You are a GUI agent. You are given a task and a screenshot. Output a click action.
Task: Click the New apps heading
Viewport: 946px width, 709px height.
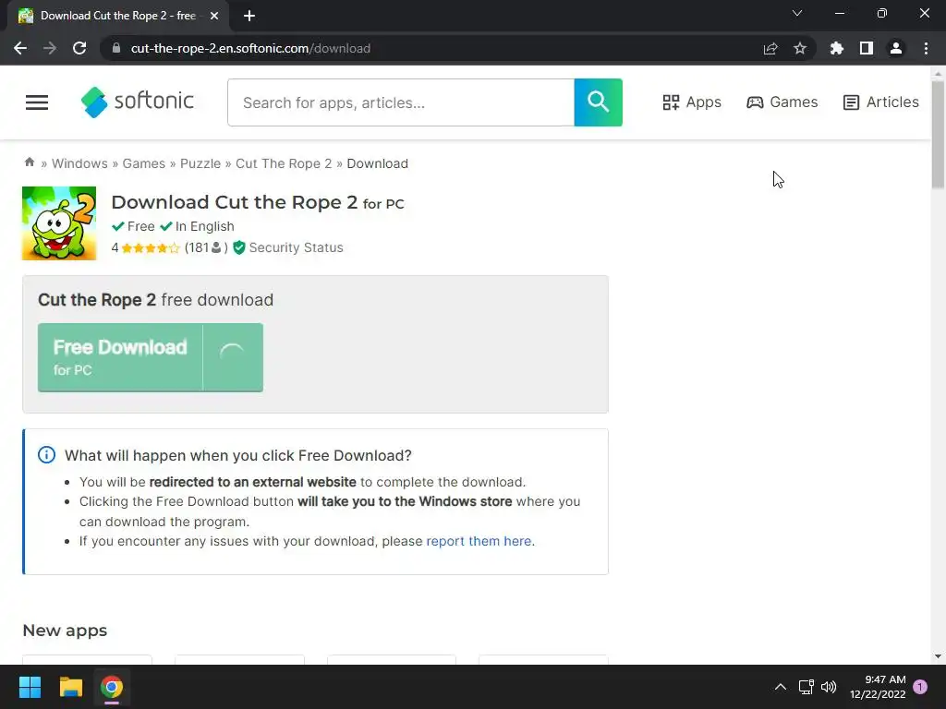[x=66, y=631]
